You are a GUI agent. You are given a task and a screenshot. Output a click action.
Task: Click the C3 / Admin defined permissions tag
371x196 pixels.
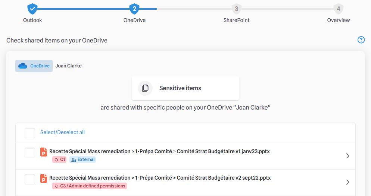click(x=90, y=186)
